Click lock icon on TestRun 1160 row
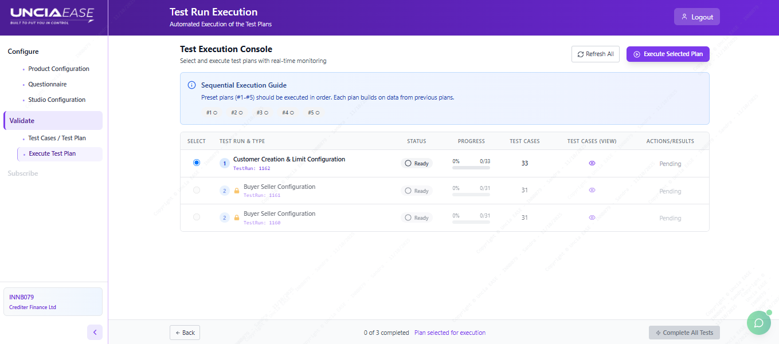779x344 pixels. pos(236,218)
